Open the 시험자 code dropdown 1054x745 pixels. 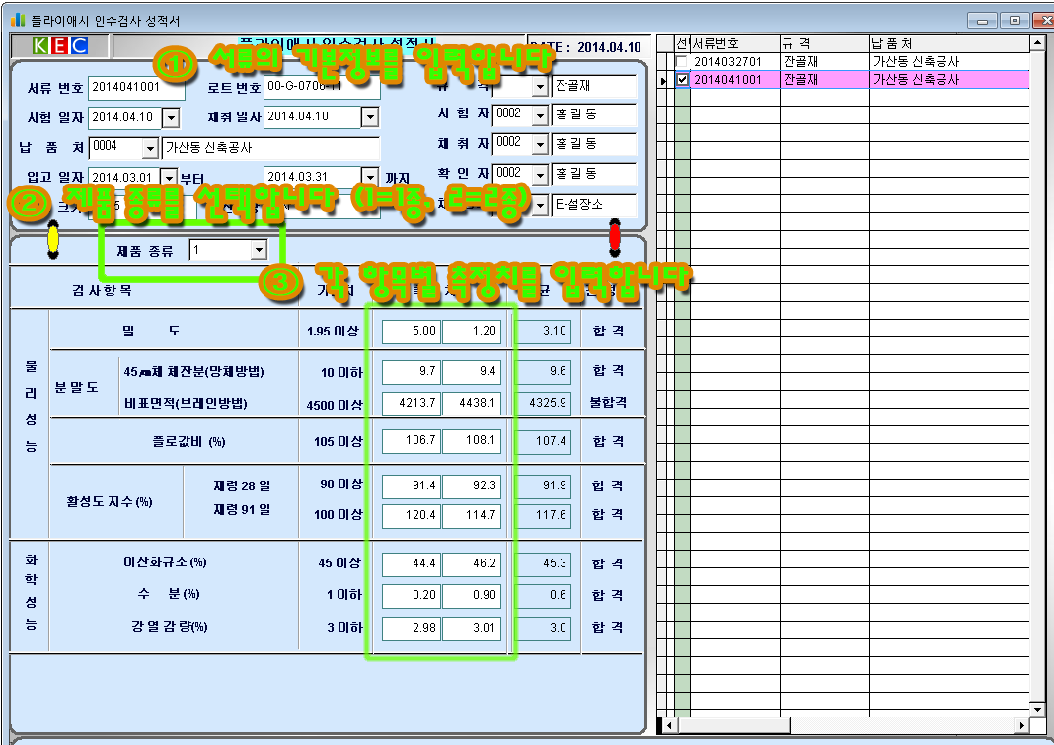pos(539,114)
